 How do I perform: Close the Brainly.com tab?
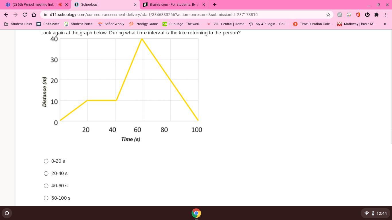pyautogui.click(x=204, y=5)
